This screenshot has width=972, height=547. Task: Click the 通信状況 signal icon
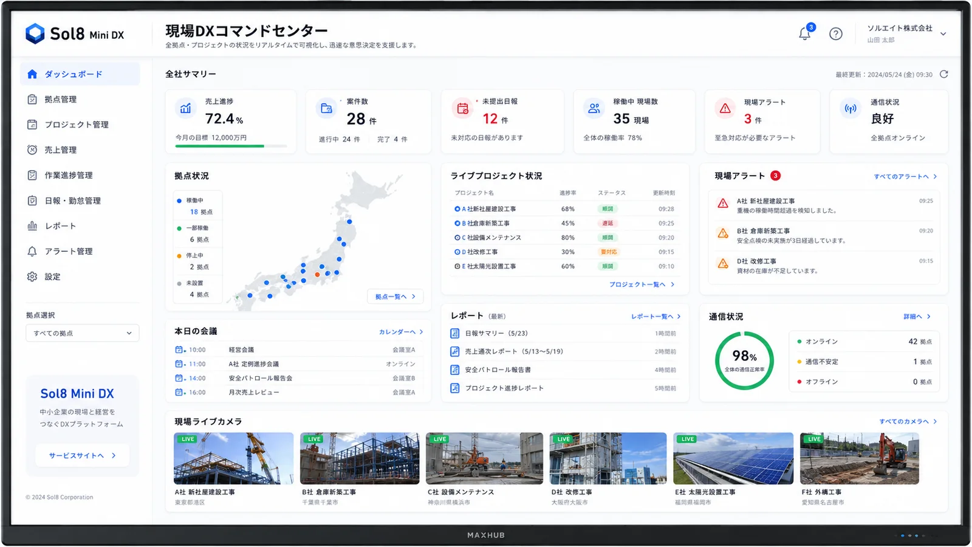(x=850, y=109)
